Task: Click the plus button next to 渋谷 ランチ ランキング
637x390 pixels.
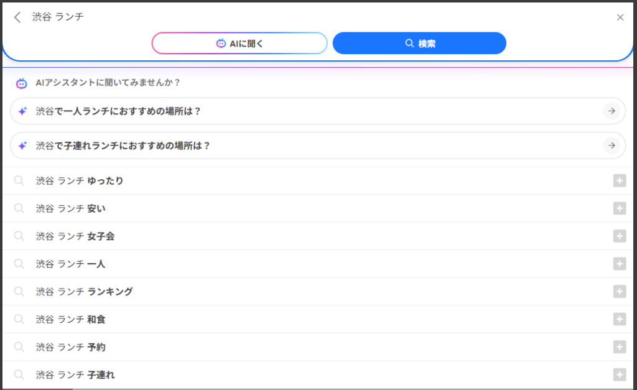Action: (619, 291)
